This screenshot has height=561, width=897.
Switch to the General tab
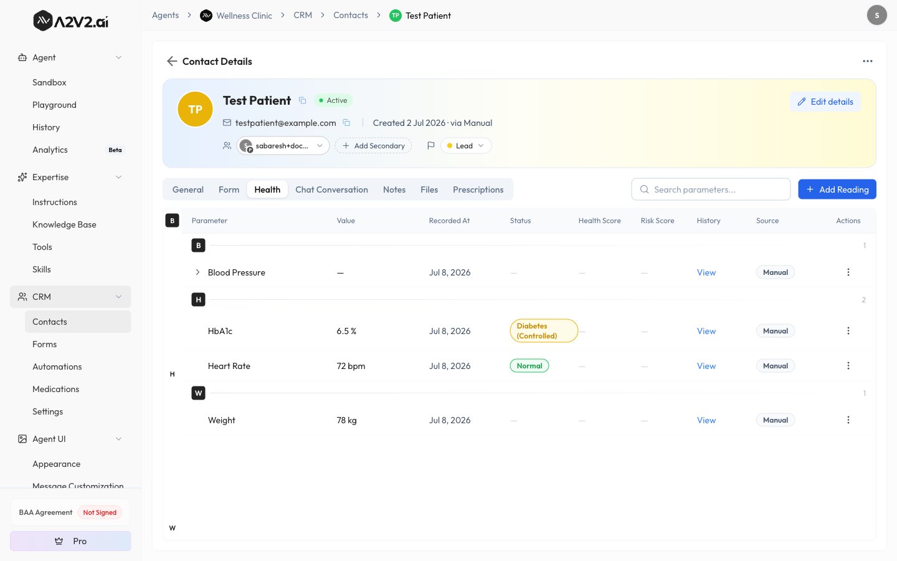tap(188, 189)
